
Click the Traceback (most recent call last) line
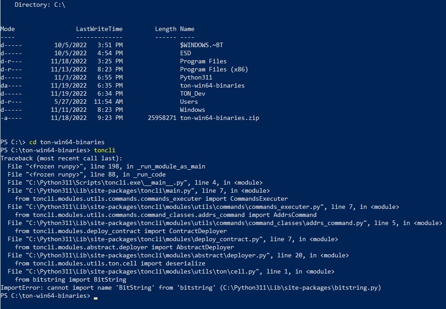pos(62,159)
